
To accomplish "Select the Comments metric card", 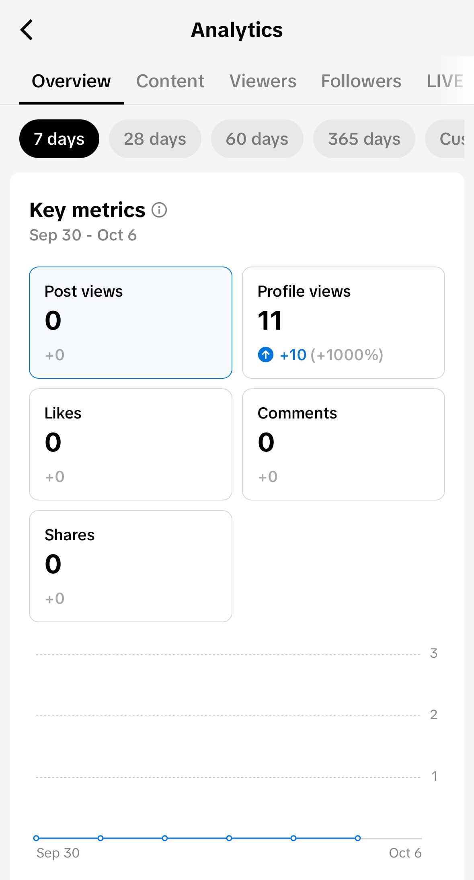I will point(344,443).
